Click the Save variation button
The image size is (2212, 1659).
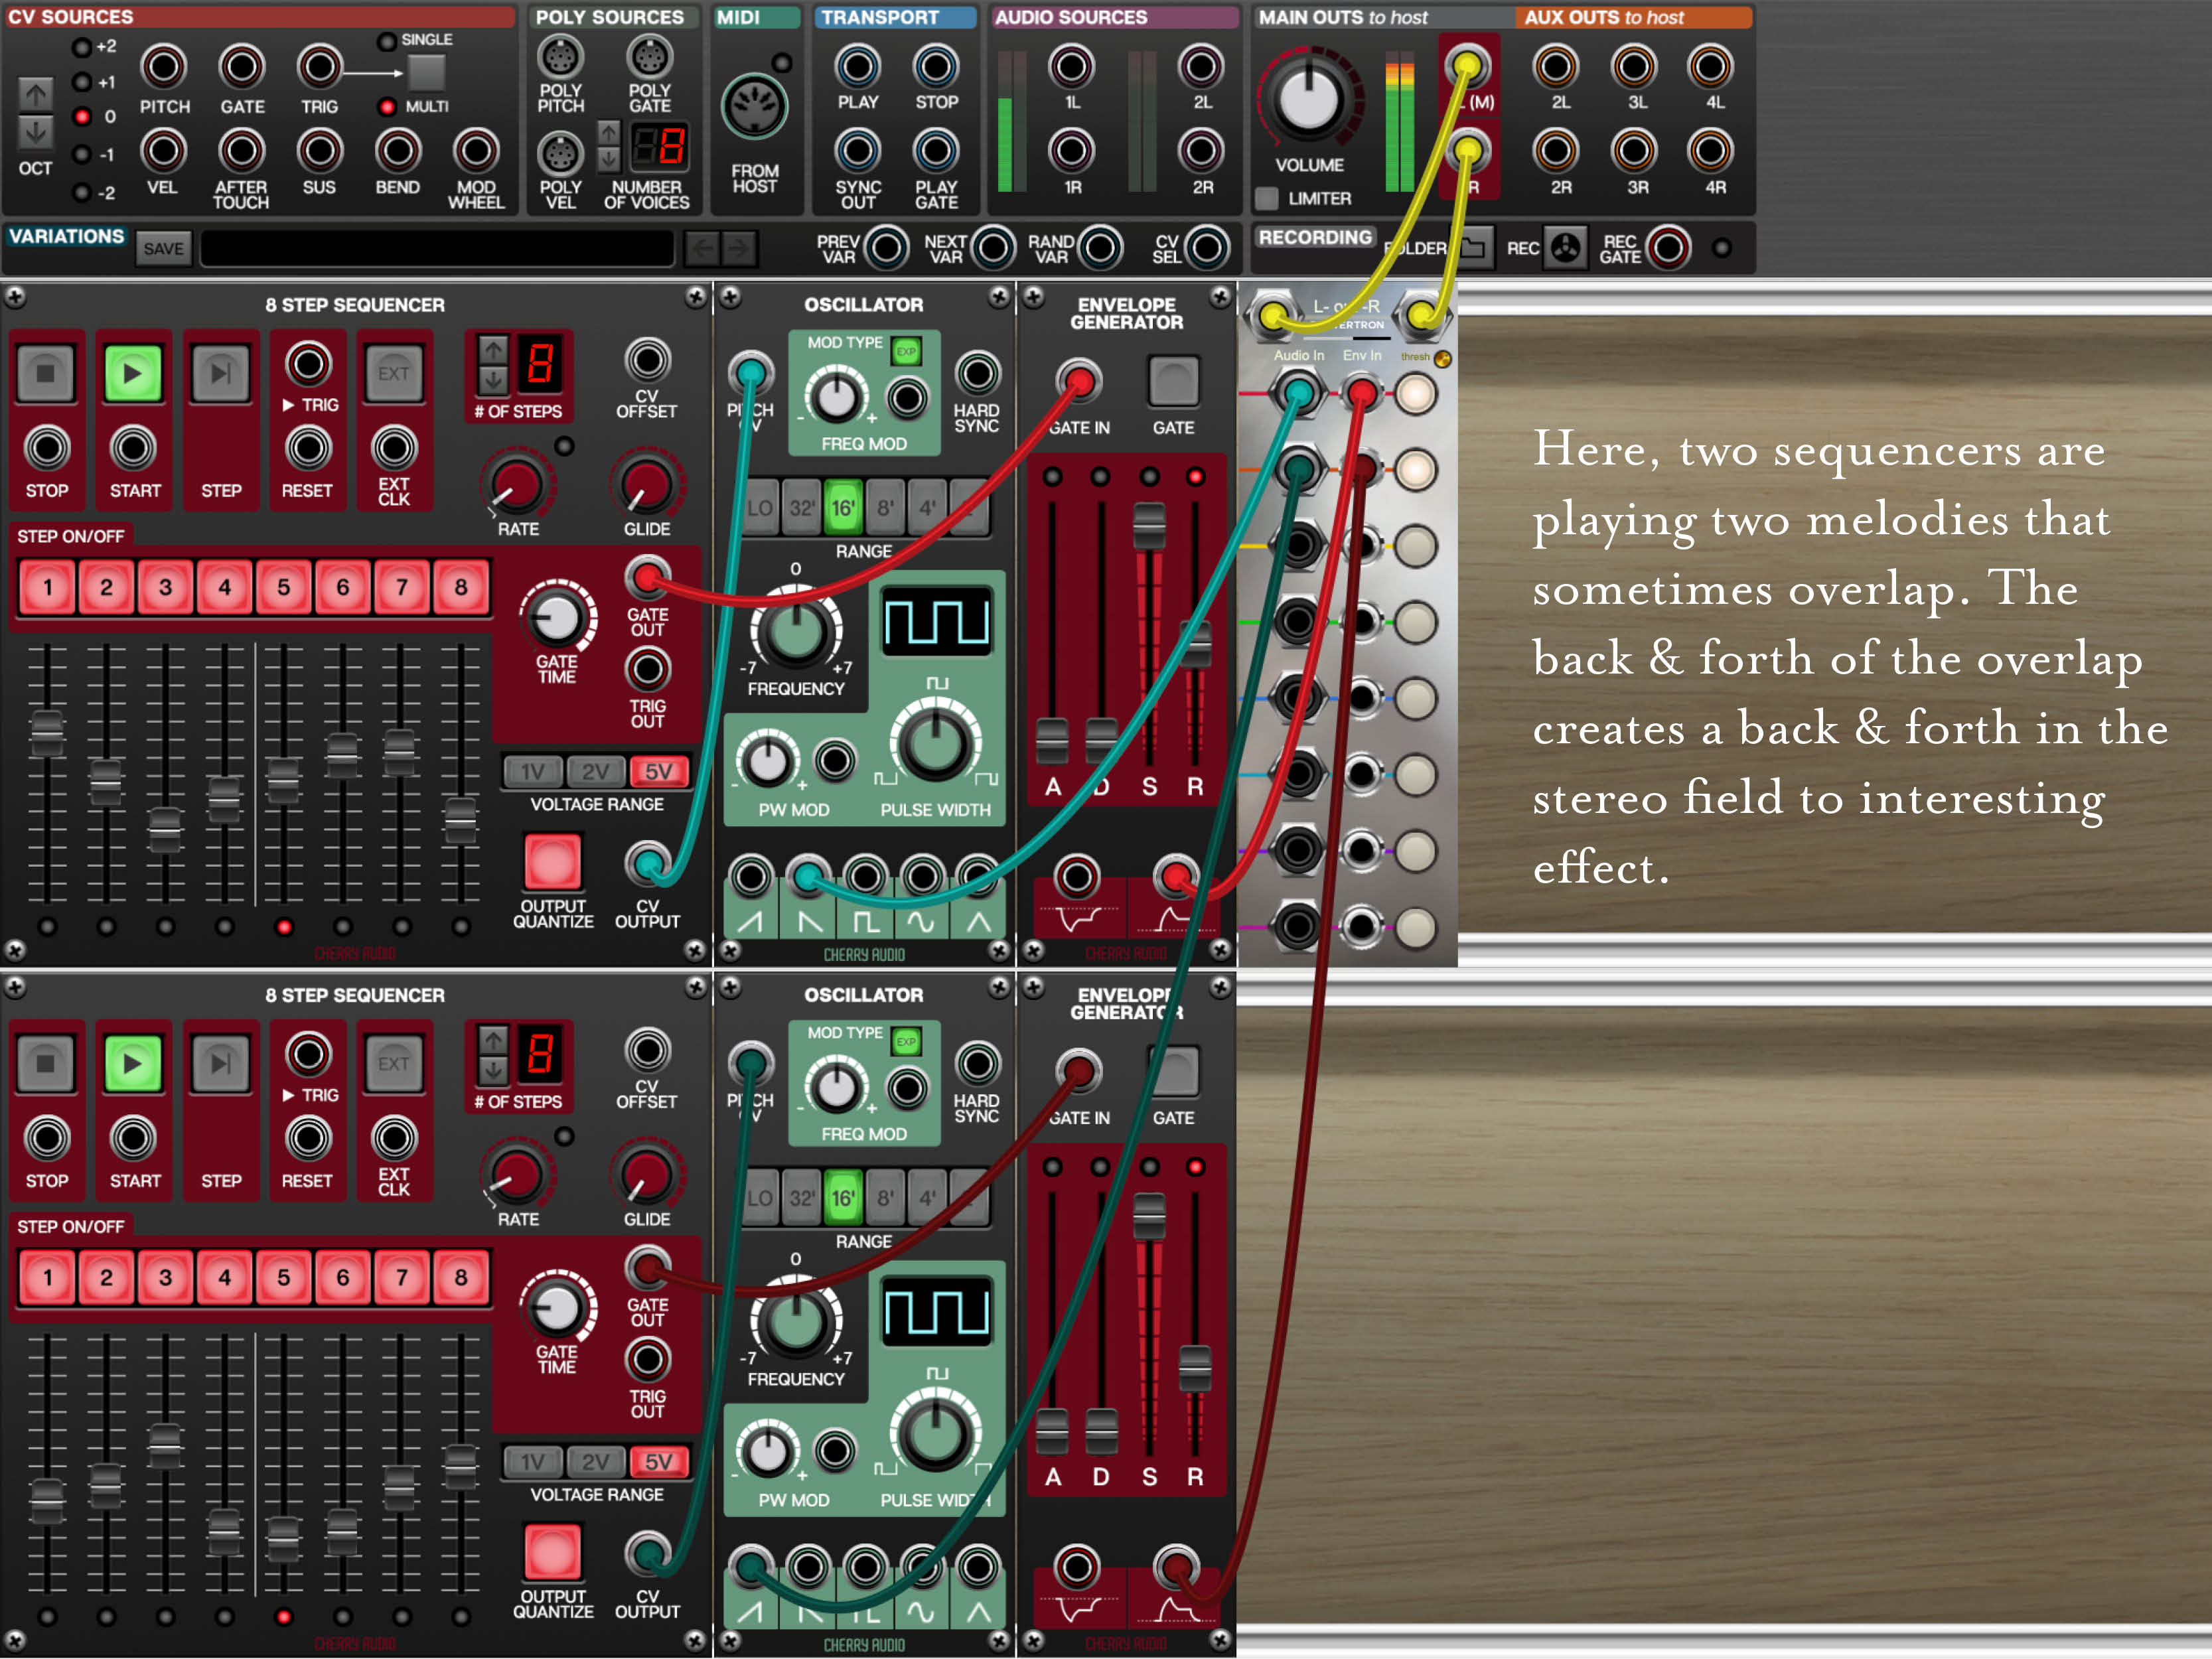tap(163, 249)
